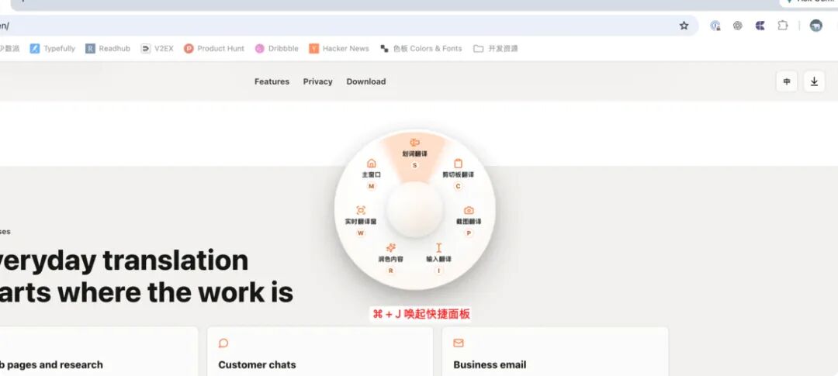Click the center knob of radial panel
838x376 pixels.
[x=414, y=209]
